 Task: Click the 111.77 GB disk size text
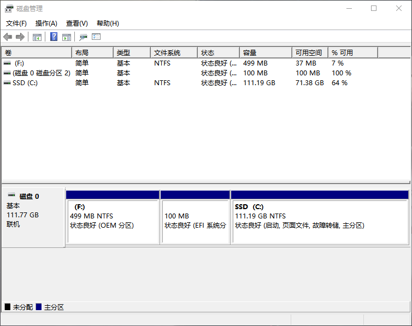[22, 215]
